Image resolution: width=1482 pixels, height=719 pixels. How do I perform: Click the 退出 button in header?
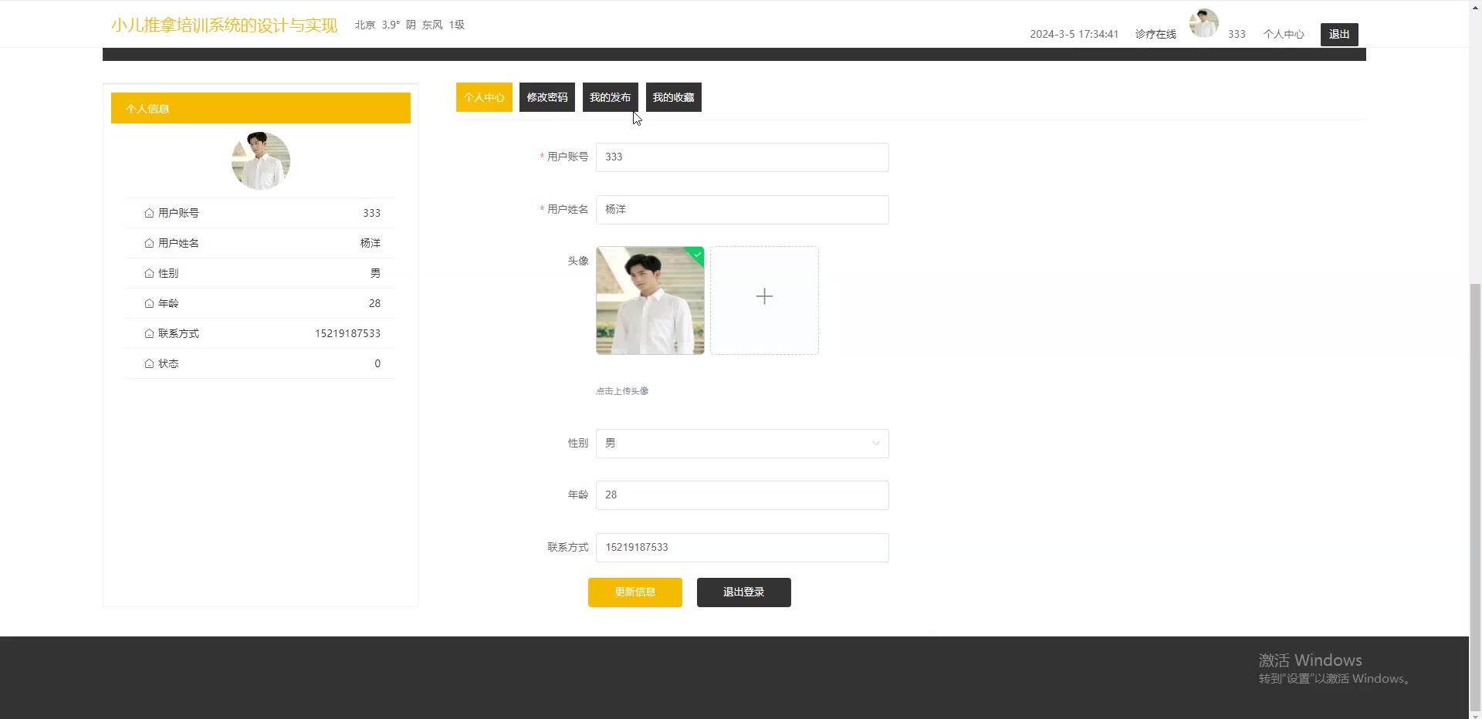click(x=1339, y=34)
